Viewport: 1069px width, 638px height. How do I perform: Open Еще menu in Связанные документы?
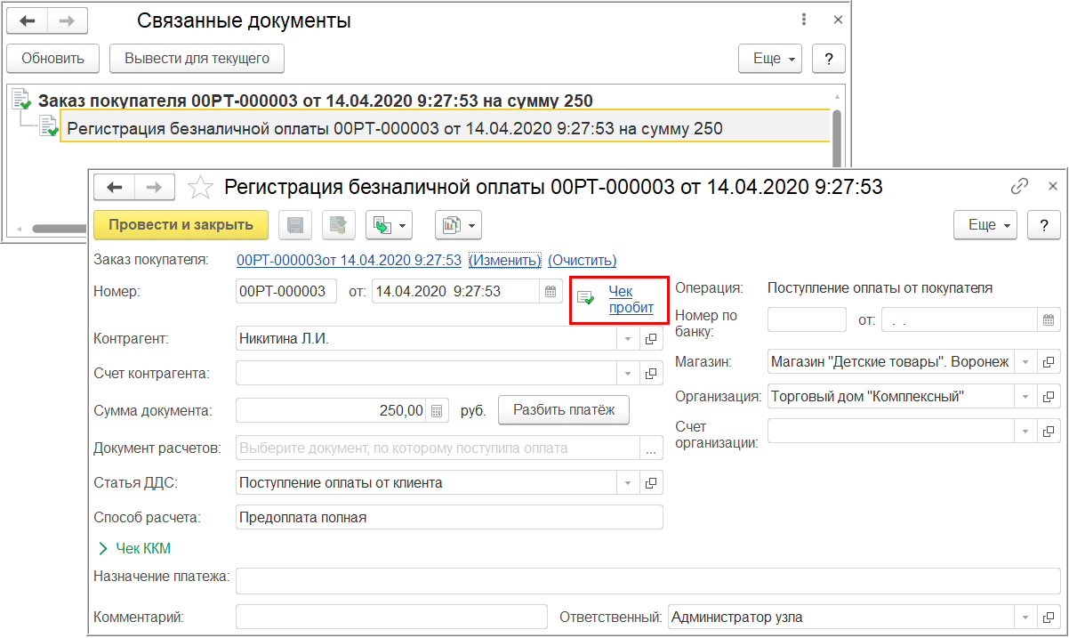click(x=770, y=59)
